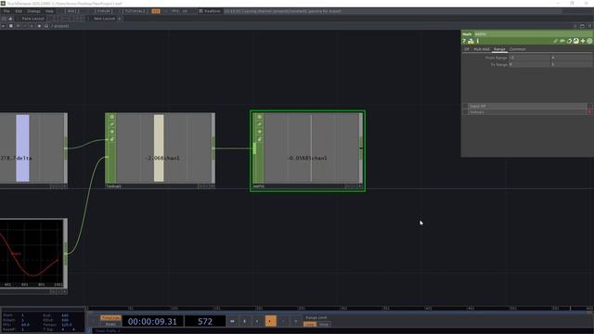Switch to the Common parameter tab
This screenshot has width=594, height=334.
pyautogui.click(x=518, y=49)
